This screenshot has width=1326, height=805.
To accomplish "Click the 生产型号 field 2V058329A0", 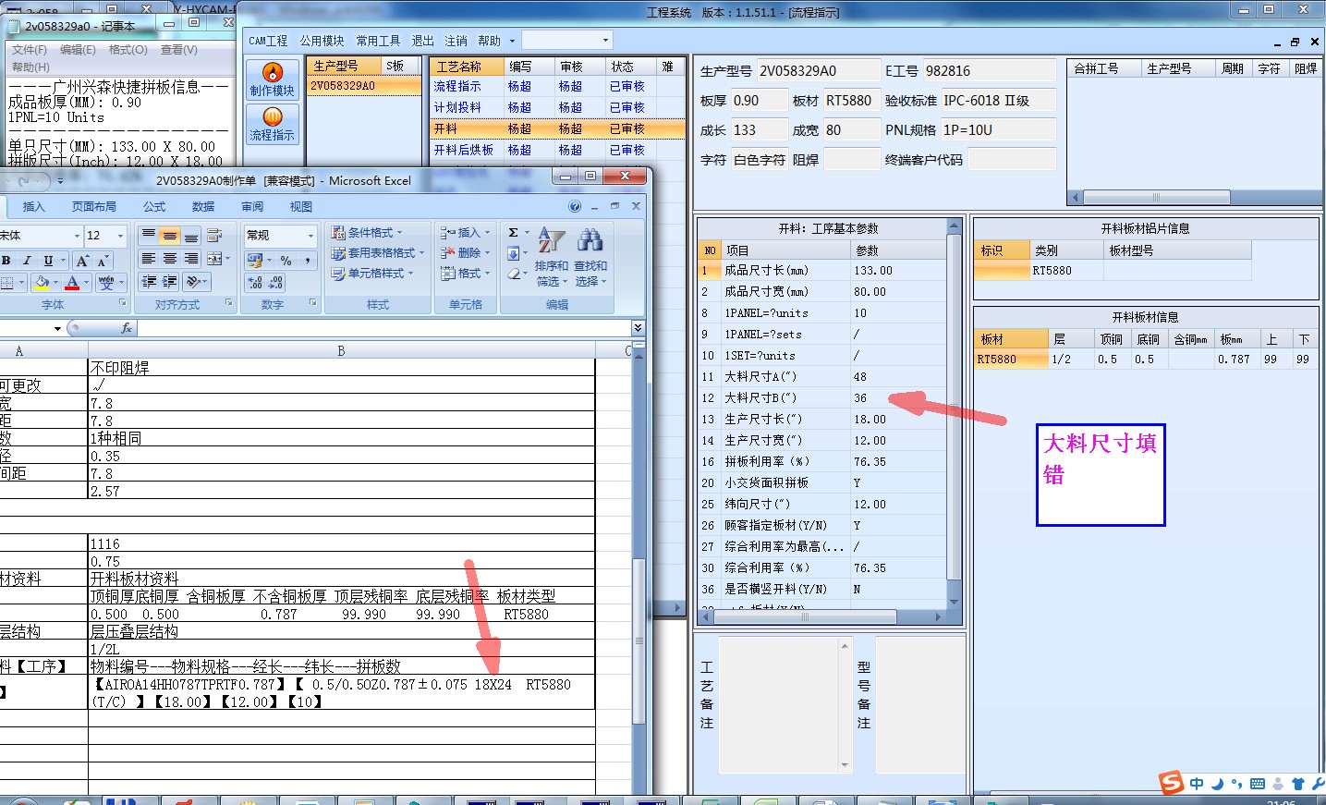I will click(819, 71).
